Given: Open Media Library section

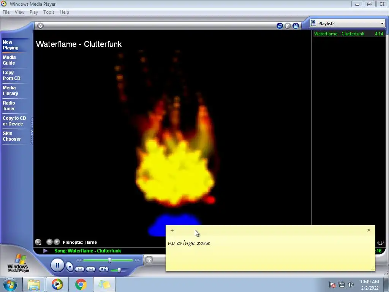Looking at the screenshot, I should [x=10, y=90].
